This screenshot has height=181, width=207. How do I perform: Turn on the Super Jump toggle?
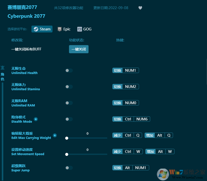coord(69,168)
